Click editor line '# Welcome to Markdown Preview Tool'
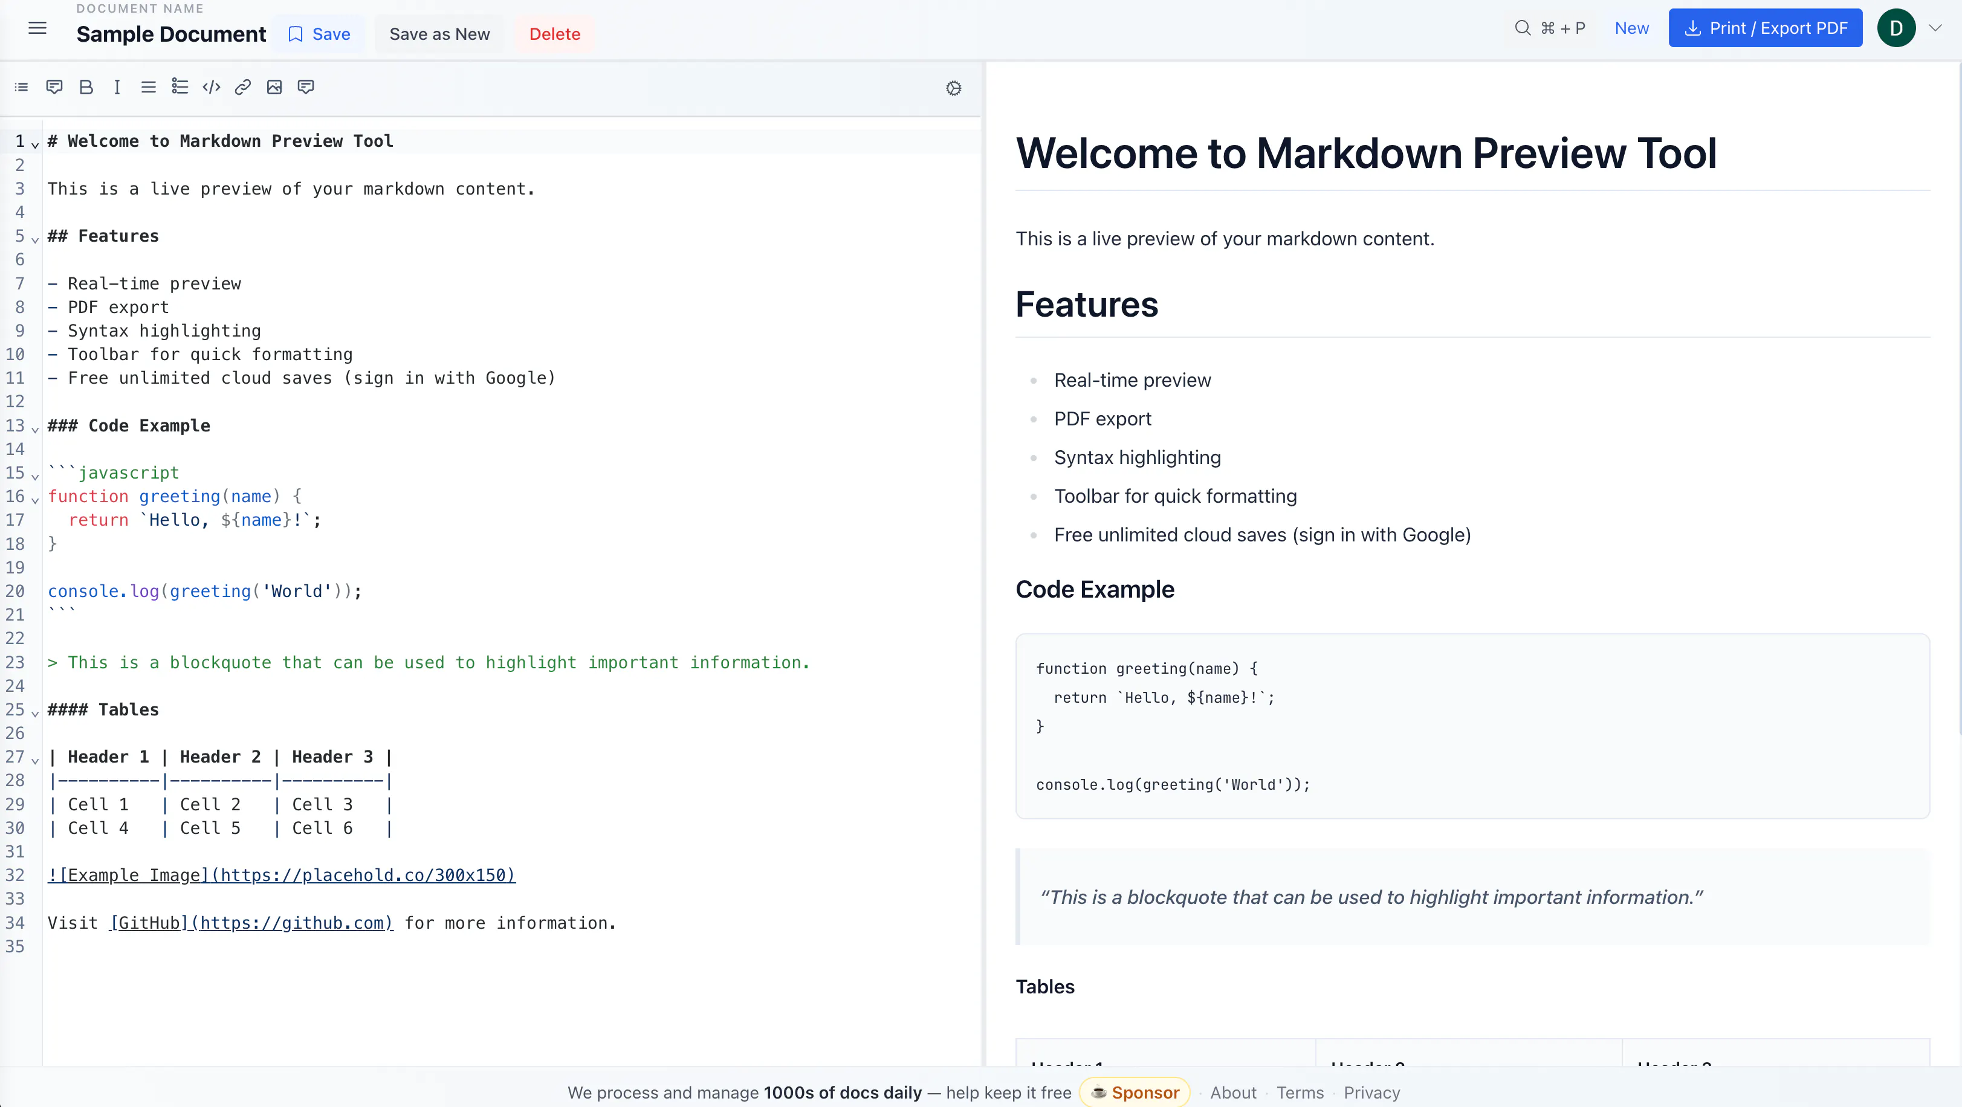1962x1107 pixels. (x=221, y=141)
